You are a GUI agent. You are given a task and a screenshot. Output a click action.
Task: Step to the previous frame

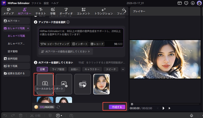tap(158, 108)
